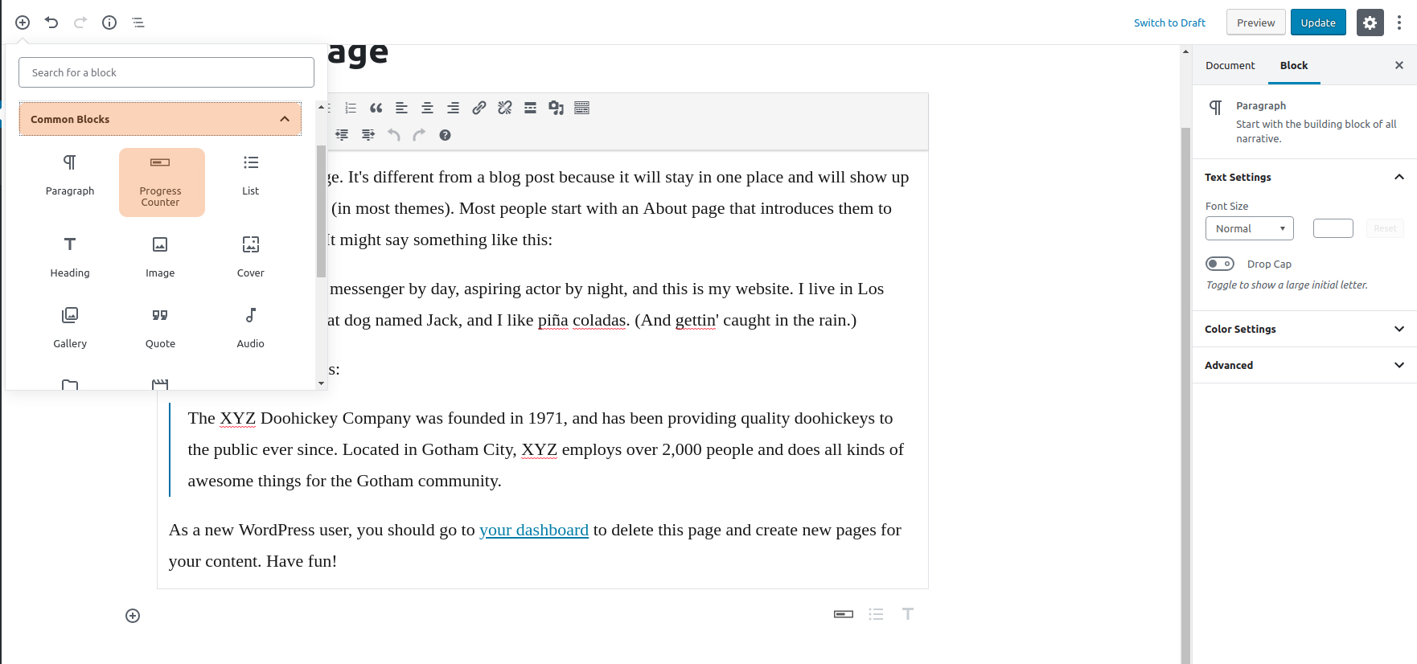
Task: Insert the Gallery block from inserter
Action: coord(70,328)
